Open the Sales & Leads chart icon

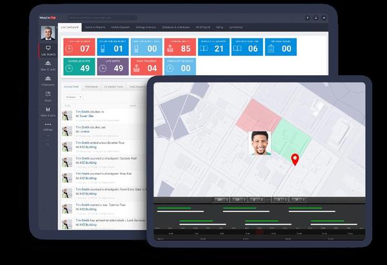click(x=48, y=111)
